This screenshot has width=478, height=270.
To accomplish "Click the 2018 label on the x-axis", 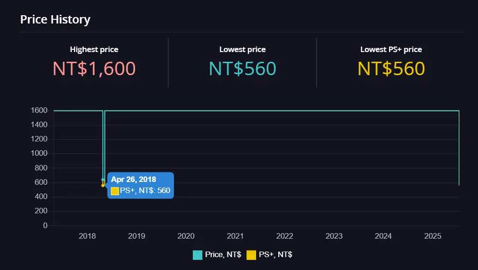I will click(x=87, y=236).
